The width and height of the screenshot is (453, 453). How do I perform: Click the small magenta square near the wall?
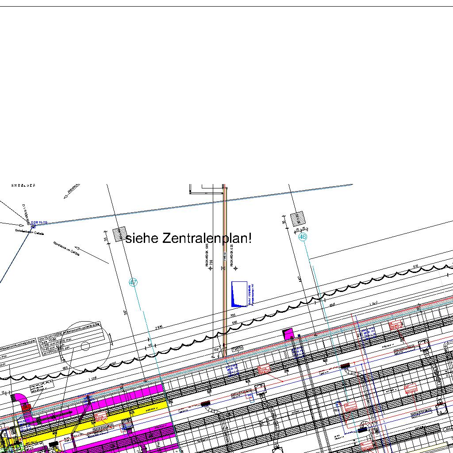pos(288,334)
